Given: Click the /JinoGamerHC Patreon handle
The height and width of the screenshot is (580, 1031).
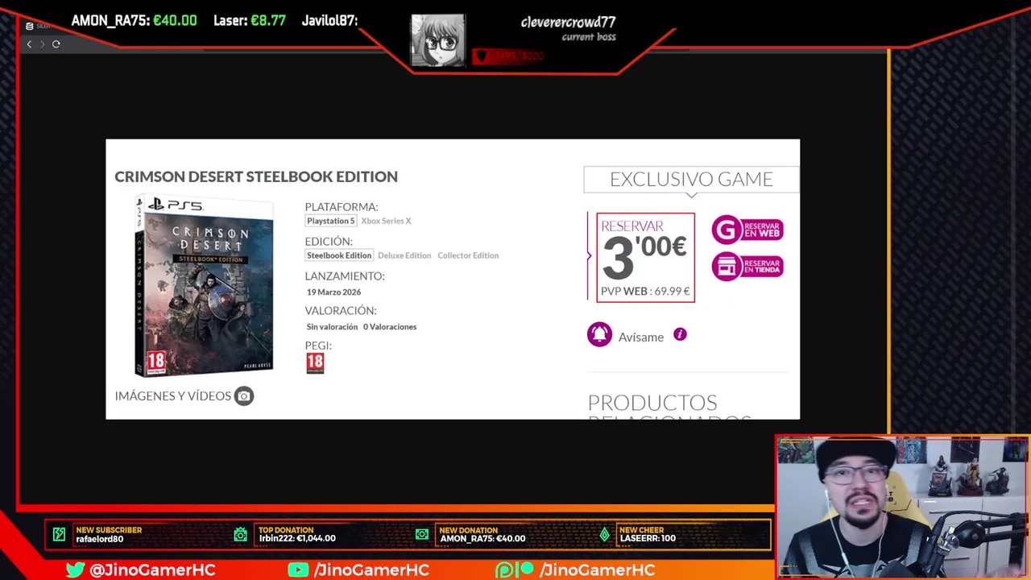Looking at the screenshot, I should click(x=597, y=570).
